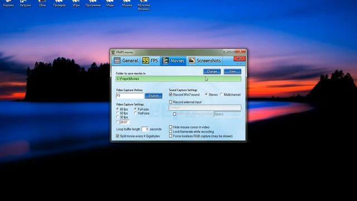Select the Movies tab
This screenshot has height=201, width=357.
[x=173, y=61]
